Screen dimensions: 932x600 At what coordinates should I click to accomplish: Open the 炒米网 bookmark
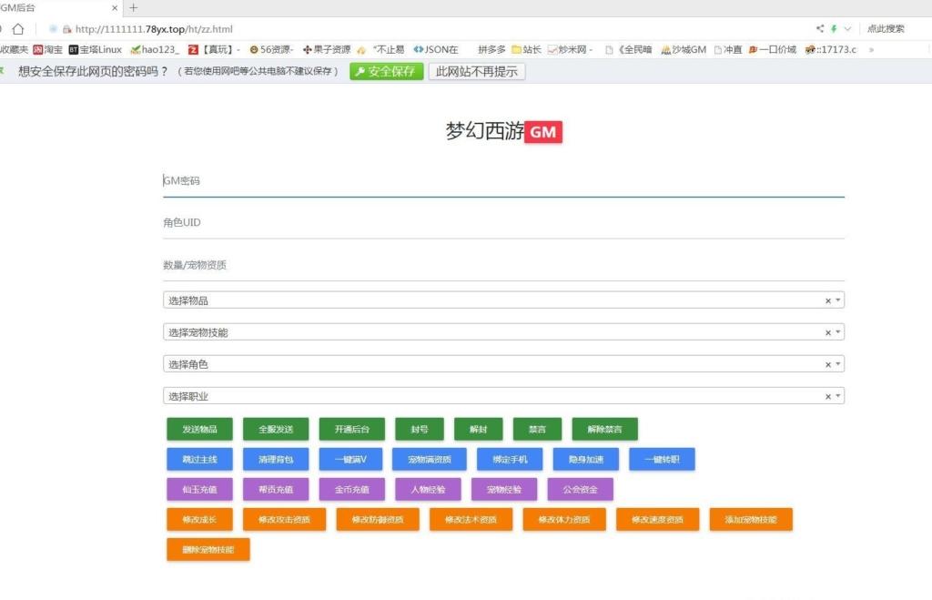point(570,49)
